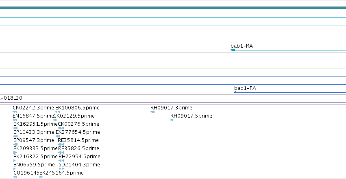
Task: Click the EK162951.5prime EST label
Action: point(35,124)
